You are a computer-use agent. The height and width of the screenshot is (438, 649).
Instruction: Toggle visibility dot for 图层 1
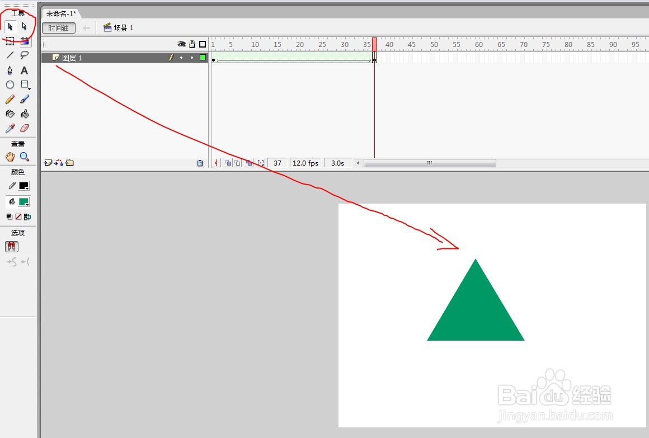pyautogui.click(x=181, y=58)
